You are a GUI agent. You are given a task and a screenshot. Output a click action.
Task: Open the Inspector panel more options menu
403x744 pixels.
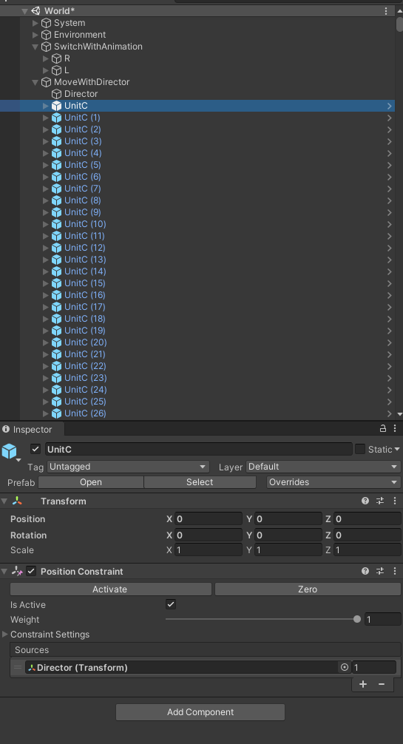coord(394,428)
